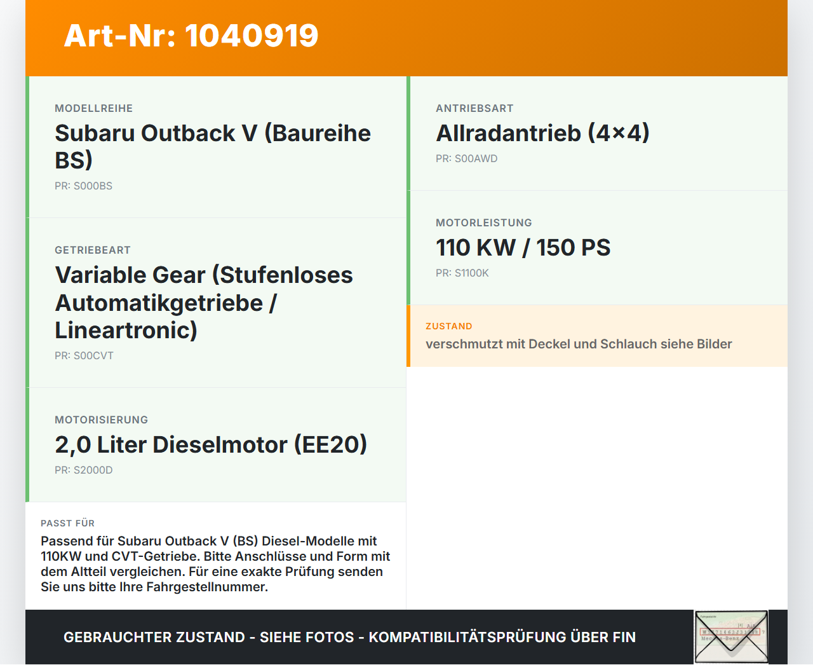Click the 'PR: S2000D' code
The height and width of the screenshot is (665, 813).
[84, 470]
